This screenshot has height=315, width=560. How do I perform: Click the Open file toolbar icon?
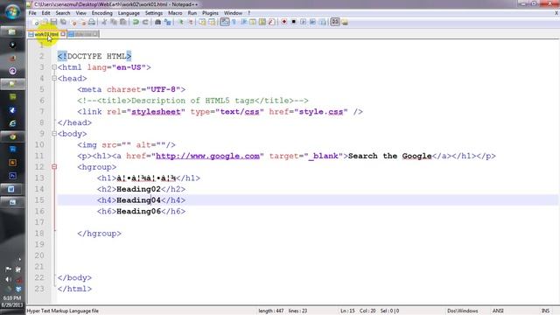45,22
